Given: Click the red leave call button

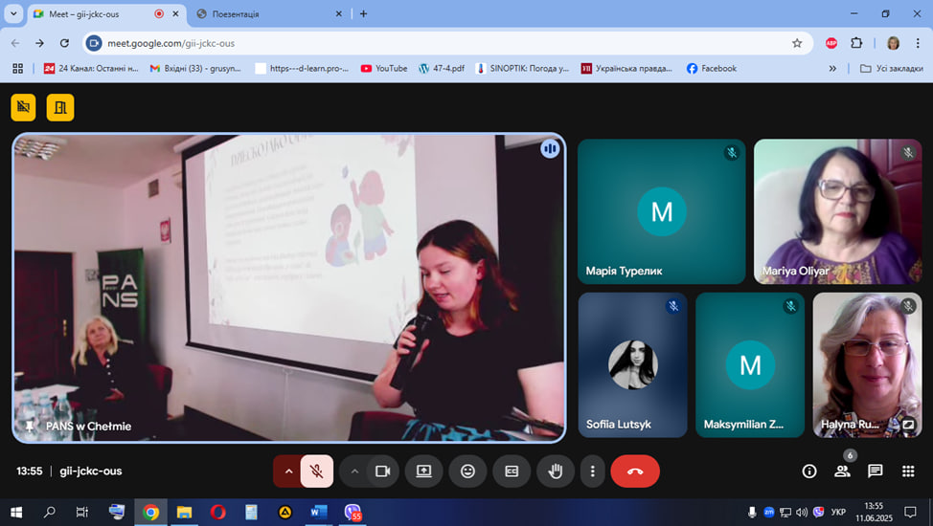Looking at the screenshot, I should (x=634, y=471).
